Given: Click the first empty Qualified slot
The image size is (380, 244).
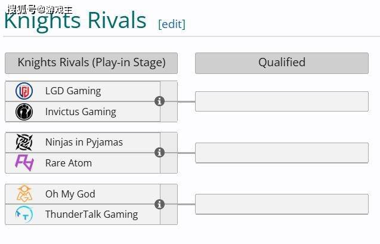Looking at the screenshot, I should pyautogui.click(x=282, y=101).
